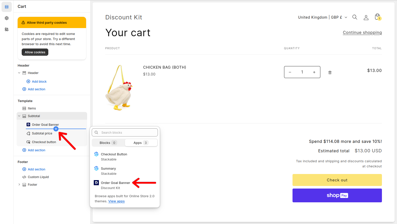Increase quantity with plus button
This screenshot has height=224, width=397.
tap(314, 72)
